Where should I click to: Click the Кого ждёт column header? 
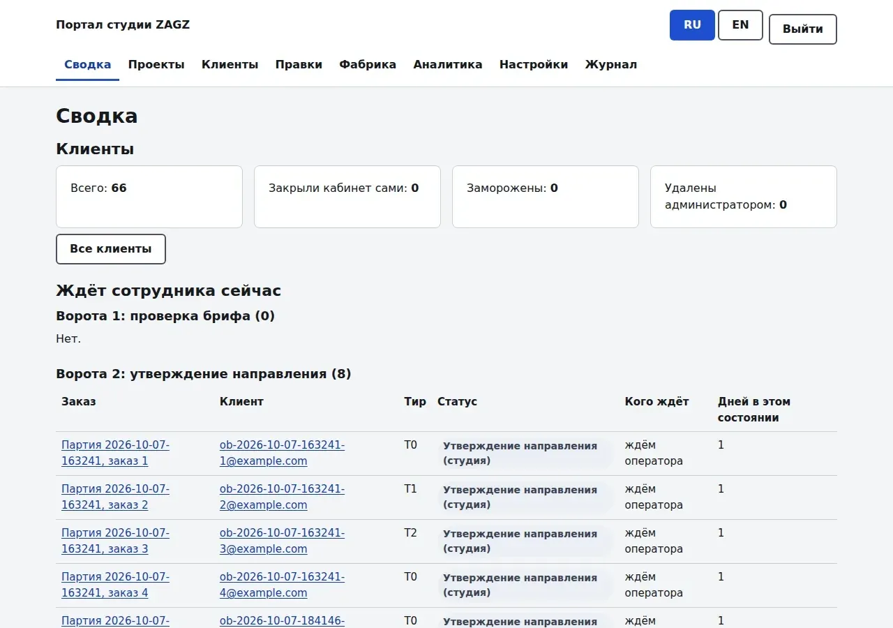point(656,402)
